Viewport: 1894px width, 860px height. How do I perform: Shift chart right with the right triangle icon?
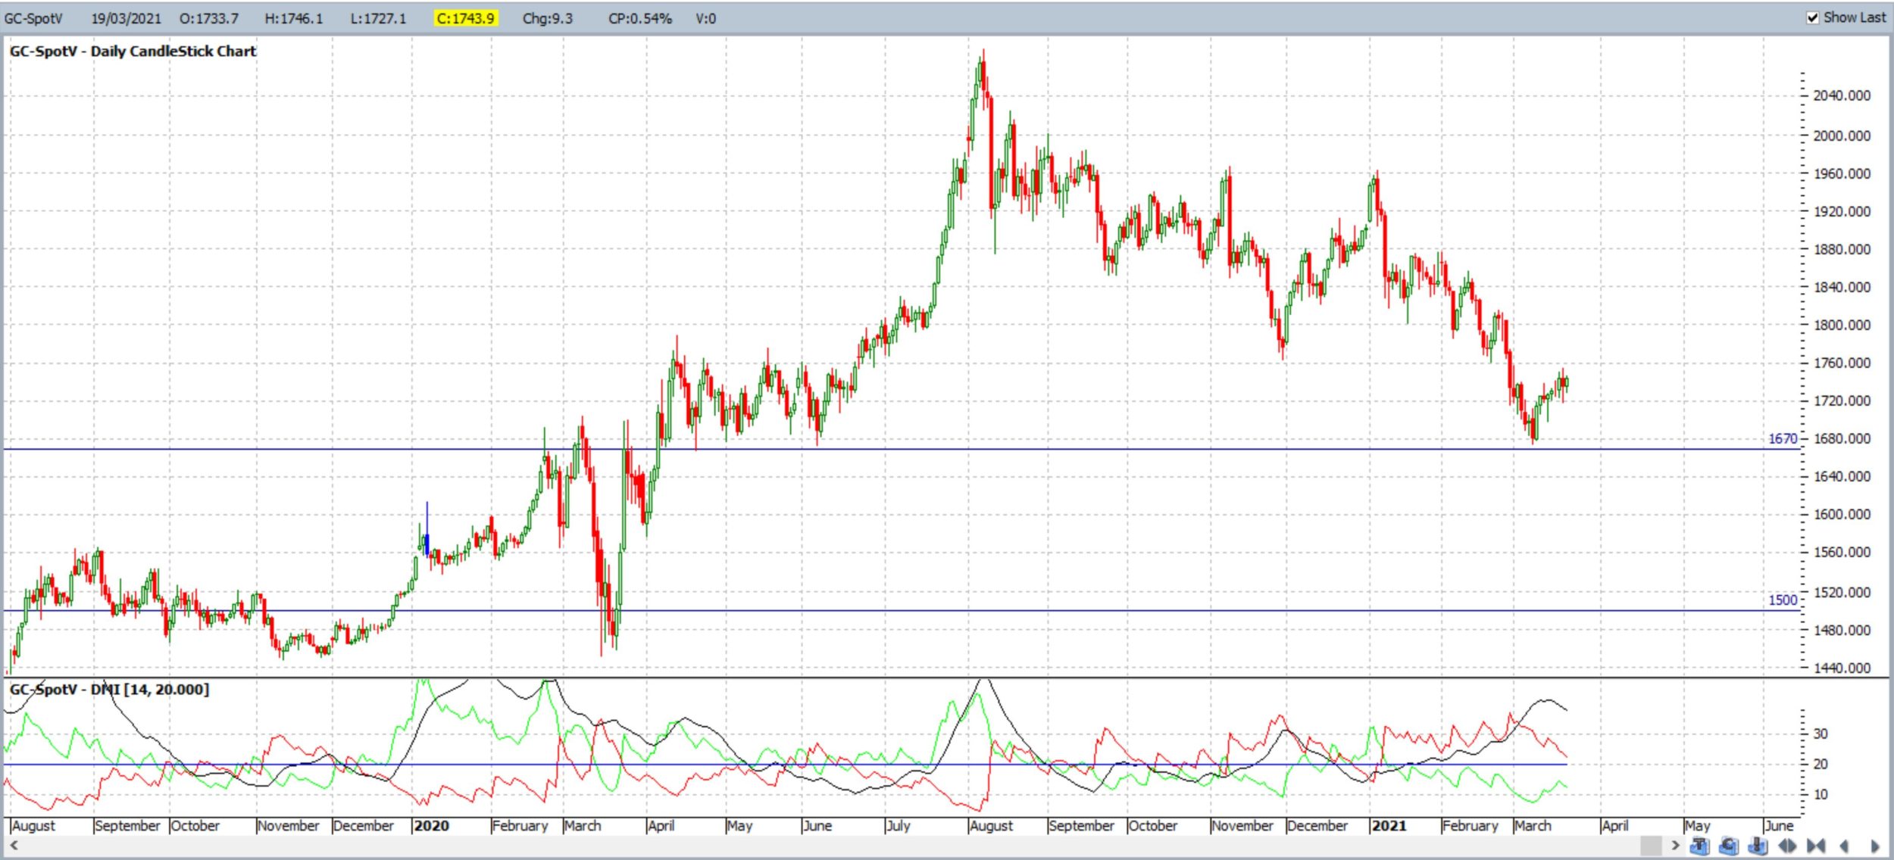(1875, 846)
